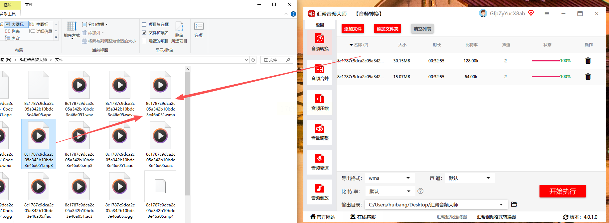This screenshot has height=223, width=609.
Task: Delete the 15.07MB file with trash icon
Action: click(x=588, y=77)
